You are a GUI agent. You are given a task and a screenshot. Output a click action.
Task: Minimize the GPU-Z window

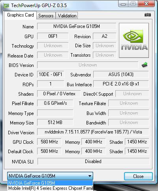point(123,4)
